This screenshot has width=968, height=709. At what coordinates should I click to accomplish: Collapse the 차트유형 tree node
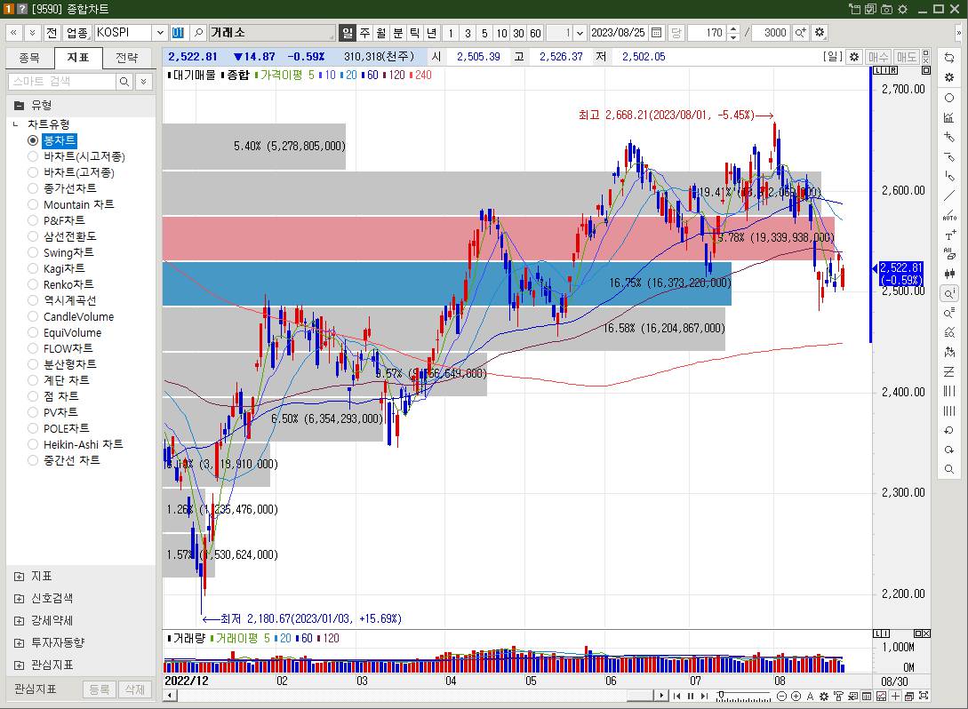[16, 124]
